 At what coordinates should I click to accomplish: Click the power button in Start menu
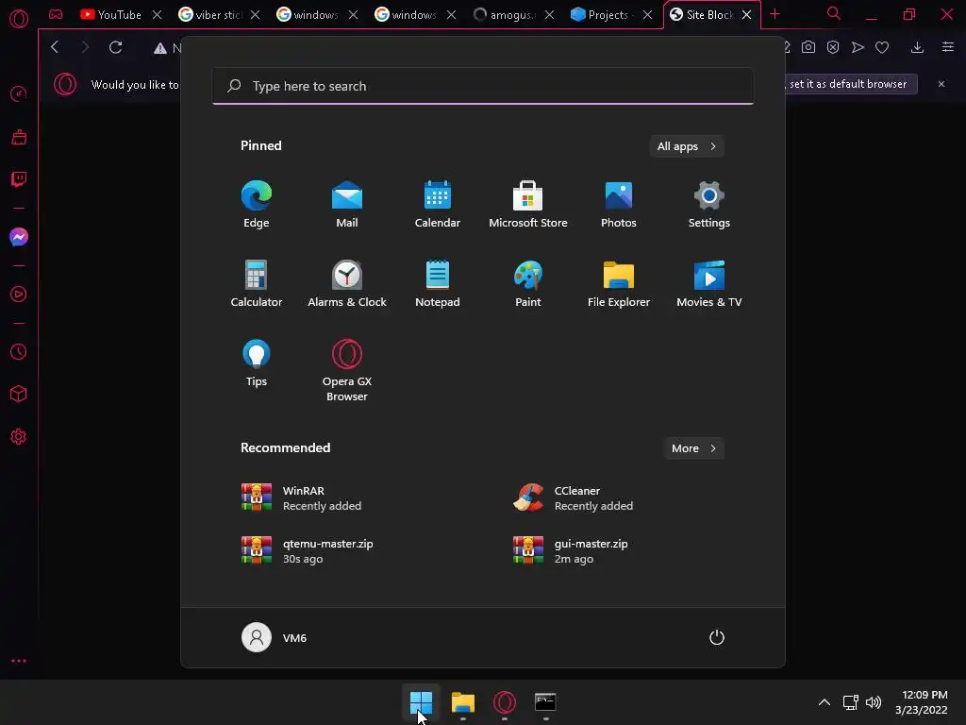[717, 637]
